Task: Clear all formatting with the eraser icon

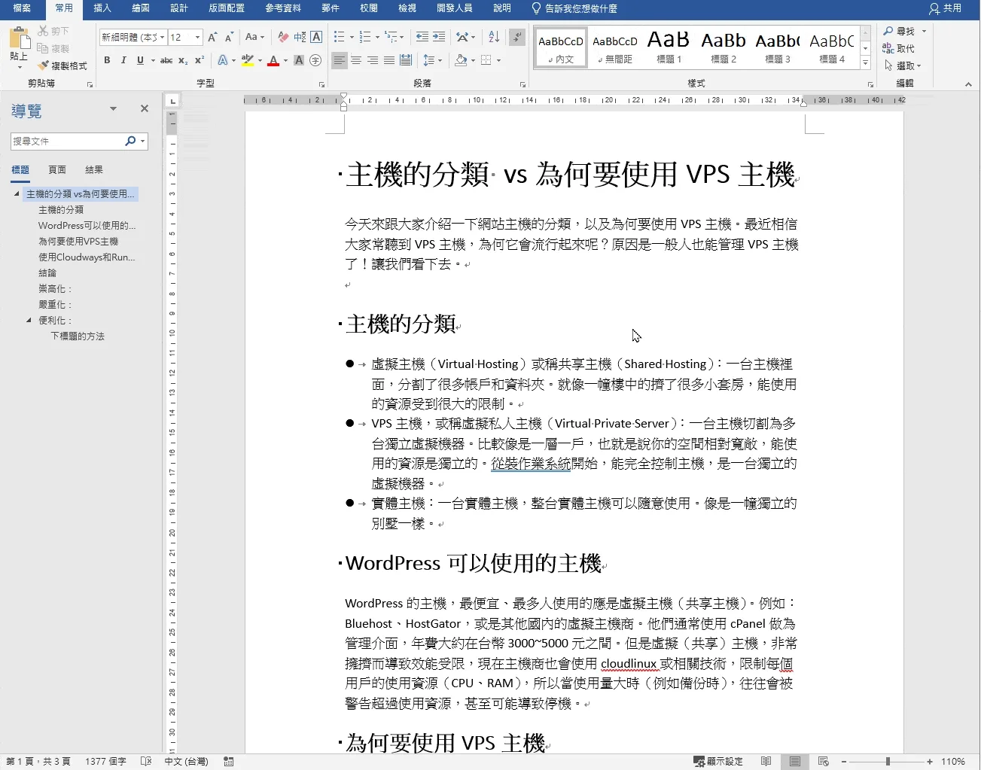Action: (x=283, y=37)
